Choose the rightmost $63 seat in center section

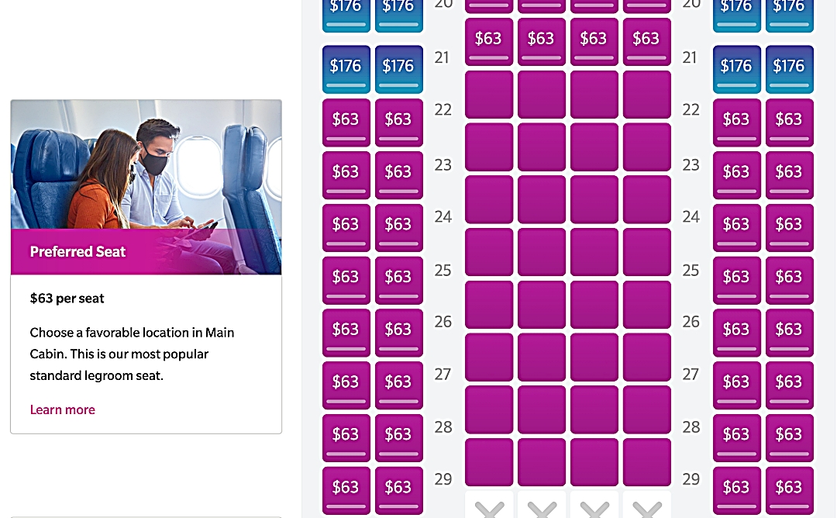point(646,41)
